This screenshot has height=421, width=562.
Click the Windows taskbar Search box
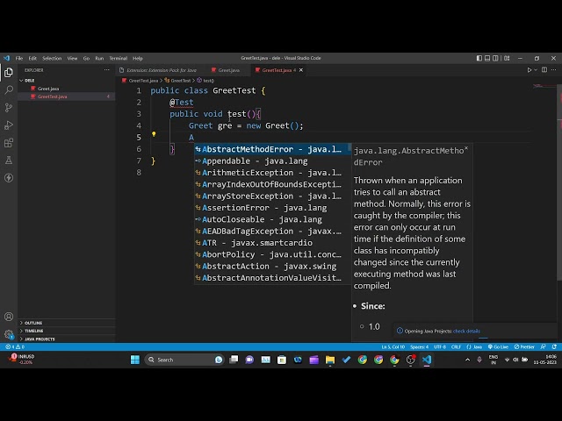point(184,360)
